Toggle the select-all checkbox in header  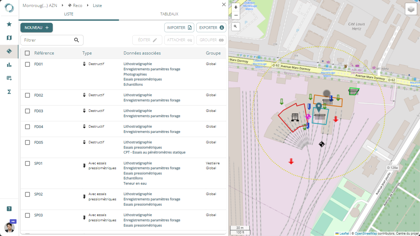click(27, 53)
